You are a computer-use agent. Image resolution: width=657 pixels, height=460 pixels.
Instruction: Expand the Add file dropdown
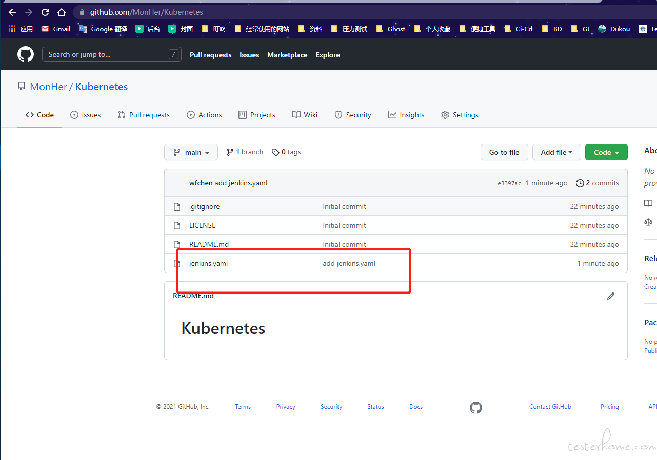[556, 152]
